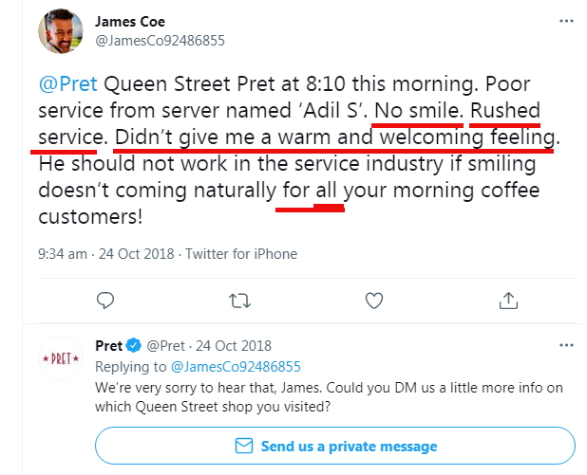Click the envelope icon in message button
The width and height of the screenshot is (587, 475).
(244, 446)
